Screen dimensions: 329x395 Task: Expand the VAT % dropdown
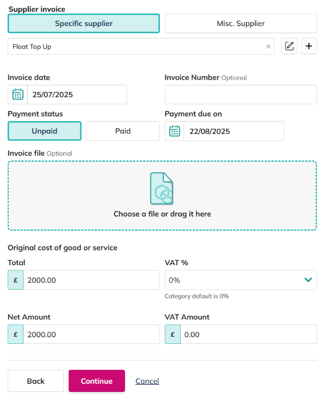pos(241,280)
